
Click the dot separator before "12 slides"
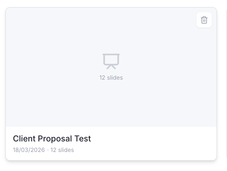tap(48, 150)
